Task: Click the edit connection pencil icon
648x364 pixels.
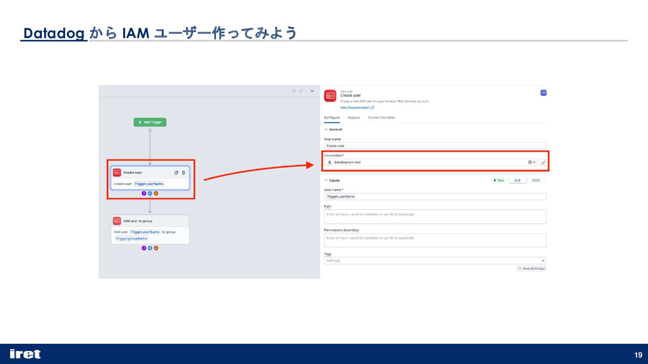Action: (x=543, y=162)
